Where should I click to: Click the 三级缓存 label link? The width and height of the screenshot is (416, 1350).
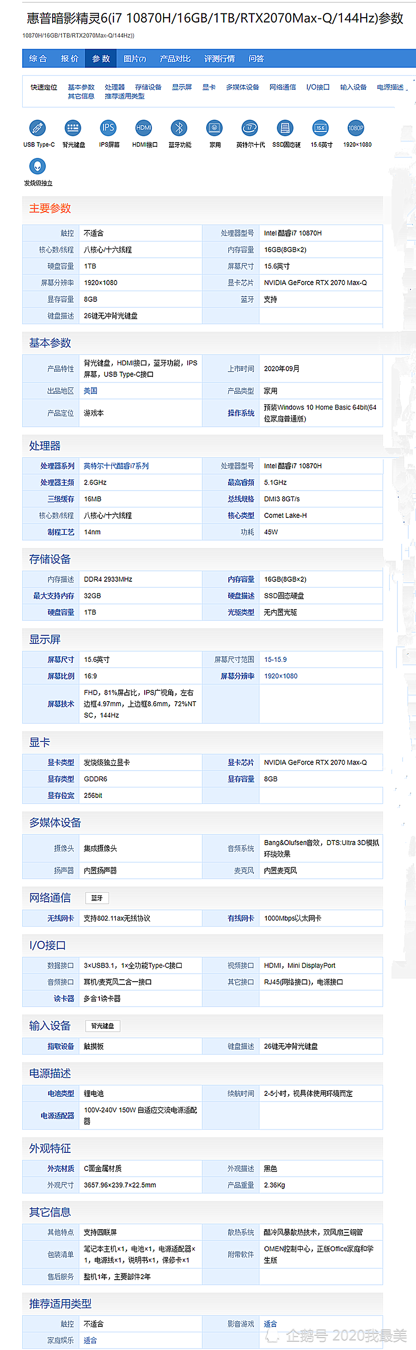[61, 499]
